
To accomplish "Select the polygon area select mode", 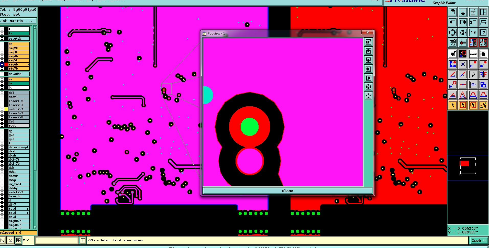I will [473, 105].
